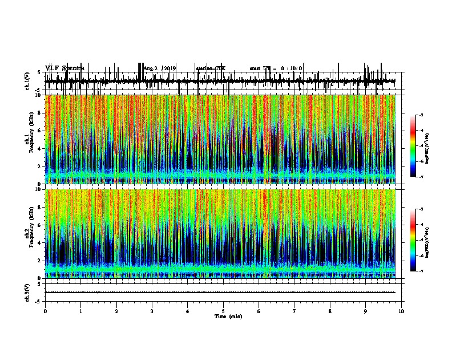452x349 pixels.
Task: Click time-axis tick label "3"
Action: [152, 311]
